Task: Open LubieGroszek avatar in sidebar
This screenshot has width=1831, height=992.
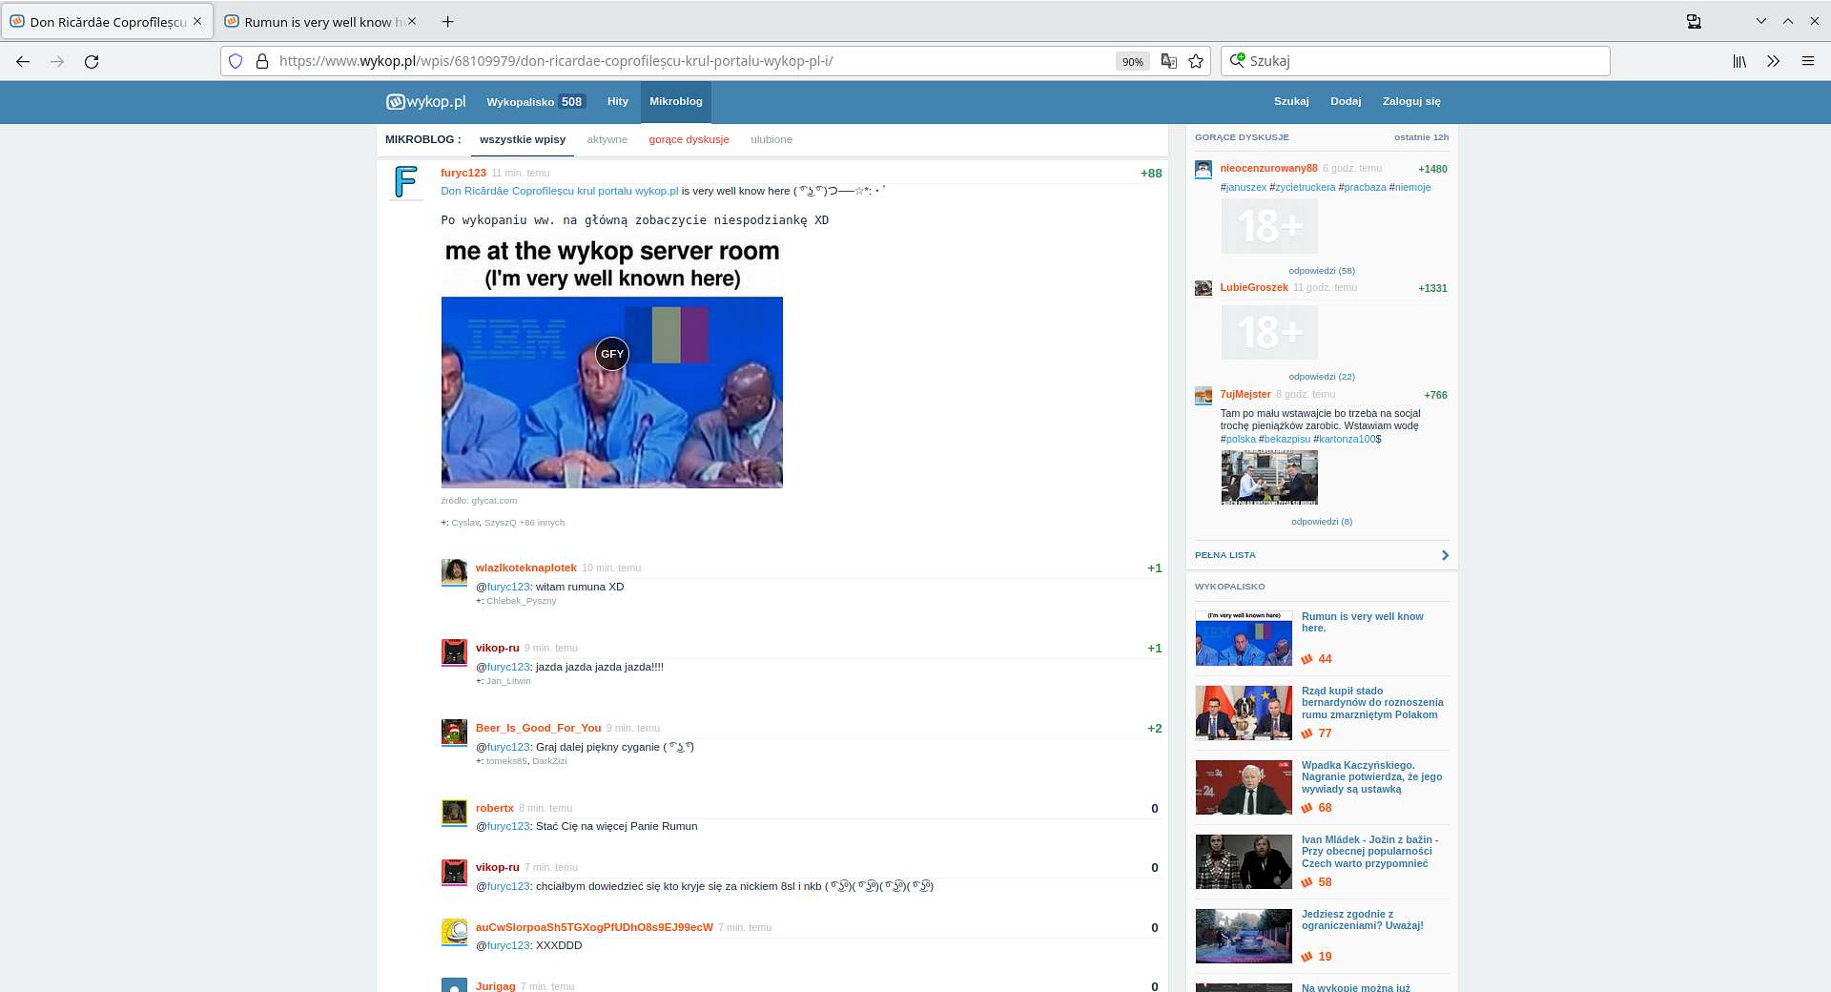Action: [1204, 288]
